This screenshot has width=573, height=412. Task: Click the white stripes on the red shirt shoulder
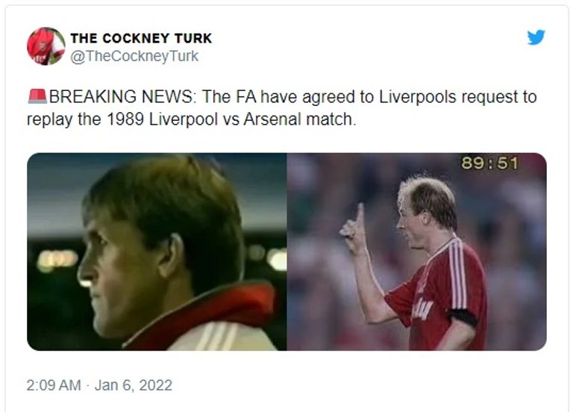457,272
